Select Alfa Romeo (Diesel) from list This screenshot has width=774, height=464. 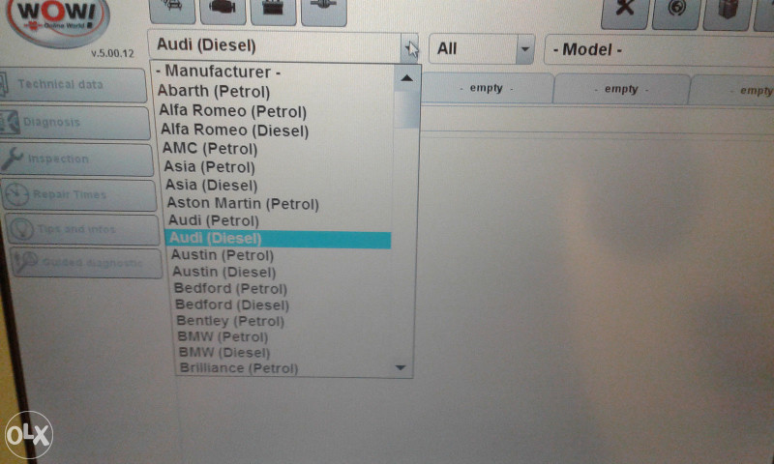(x=234, y=130)
